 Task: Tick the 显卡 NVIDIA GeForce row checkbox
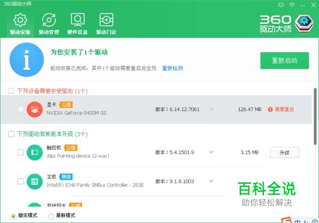20,109
